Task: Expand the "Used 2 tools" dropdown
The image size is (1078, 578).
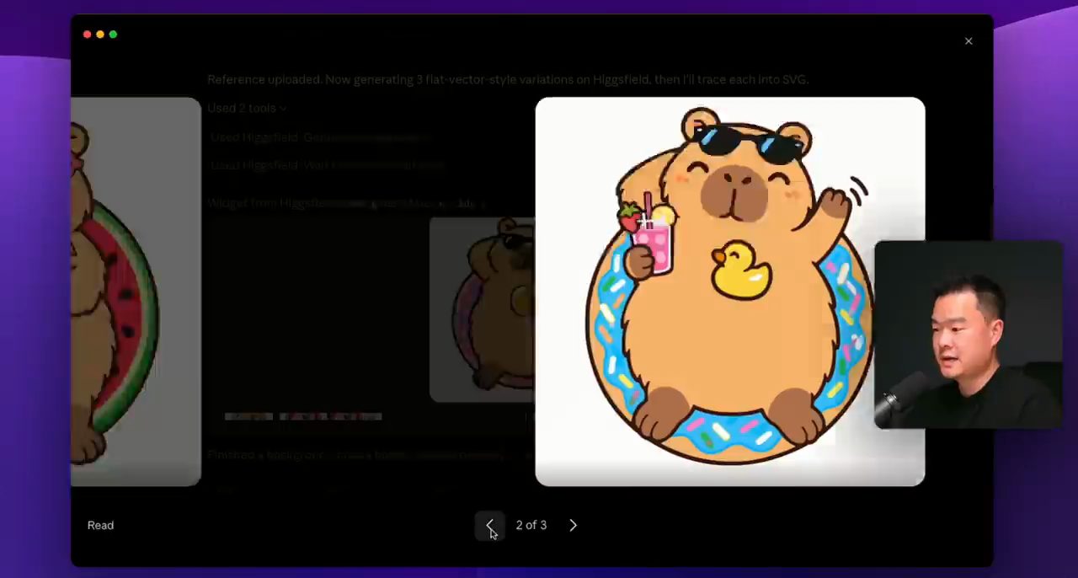Action: pyautogui.click(x=247, y=108)
